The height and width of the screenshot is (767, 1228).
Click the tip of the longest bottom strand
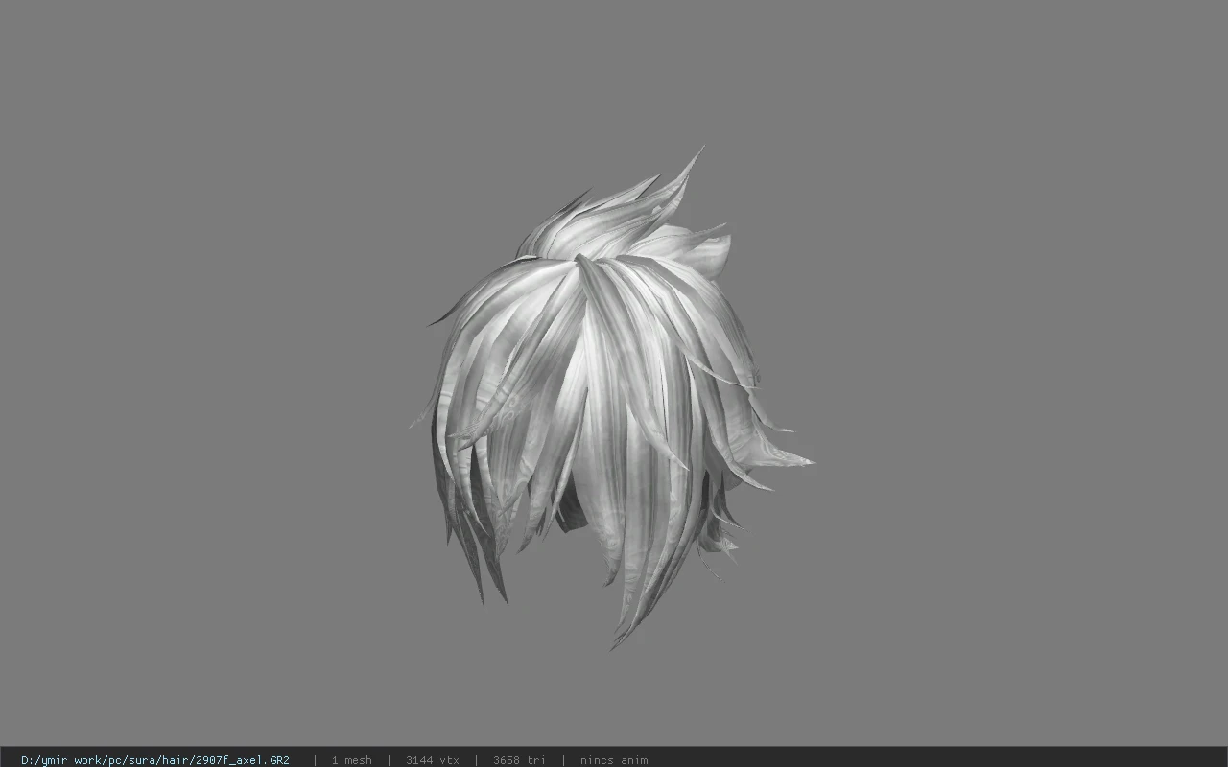point(614,647)
